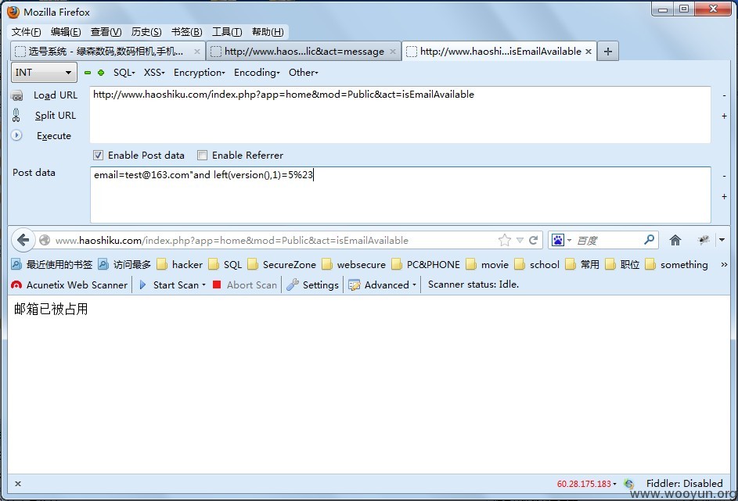Click into the HackBar URL text area
The height and width of the screenshot is (501, 738).
[400, 115]
